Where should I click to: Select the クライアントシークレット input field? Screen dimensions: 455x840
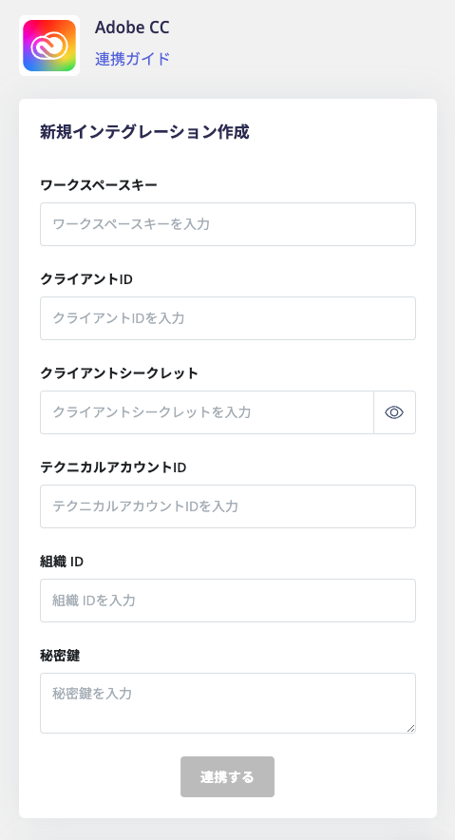[x=207, y=412]
